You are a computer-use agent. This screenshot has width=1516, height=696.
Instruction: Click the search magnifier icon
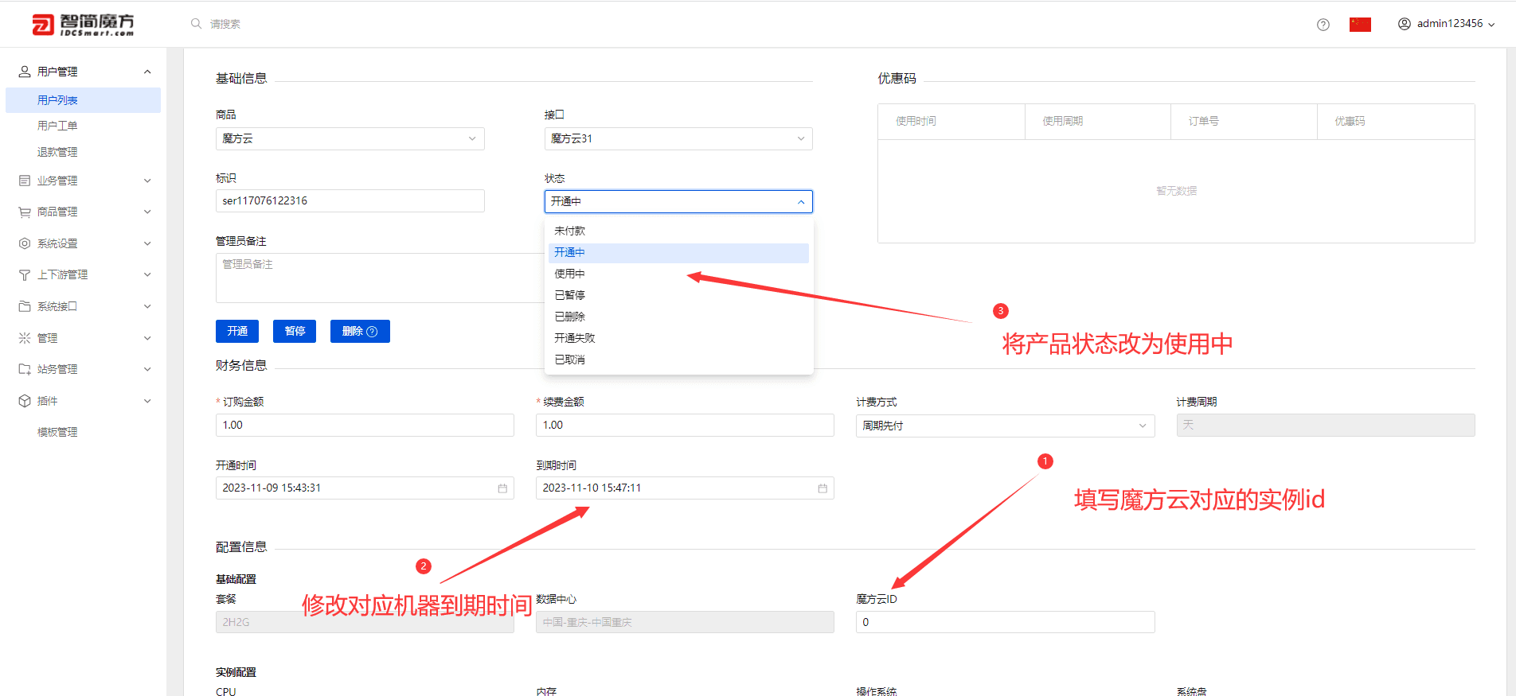(196, 24)
